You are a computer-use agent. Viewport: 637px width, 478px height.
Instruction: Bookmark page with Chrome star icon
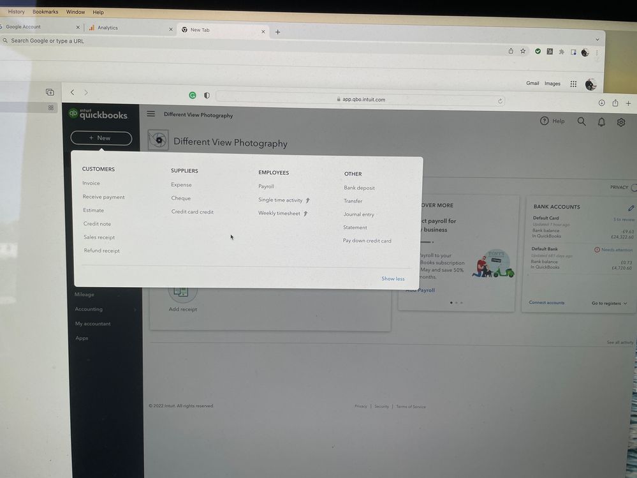(523, 51)
